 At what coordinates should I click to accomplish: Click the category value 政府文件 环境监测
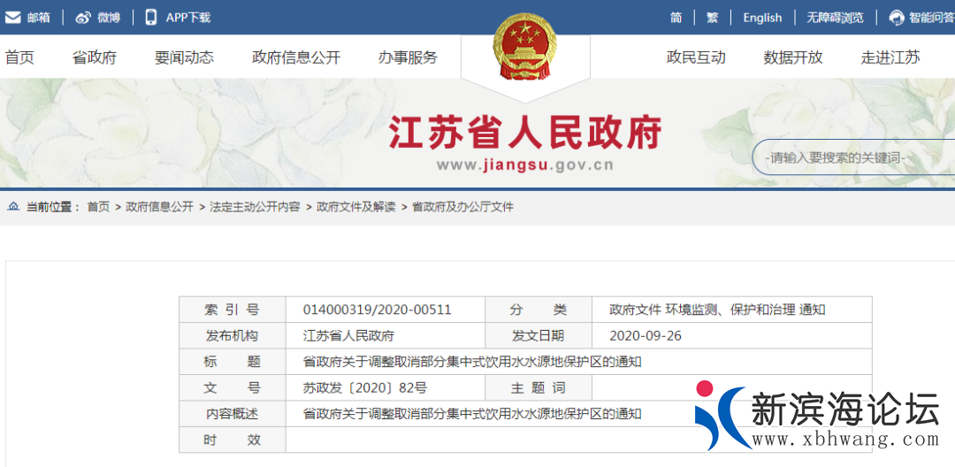pos(717,310)
